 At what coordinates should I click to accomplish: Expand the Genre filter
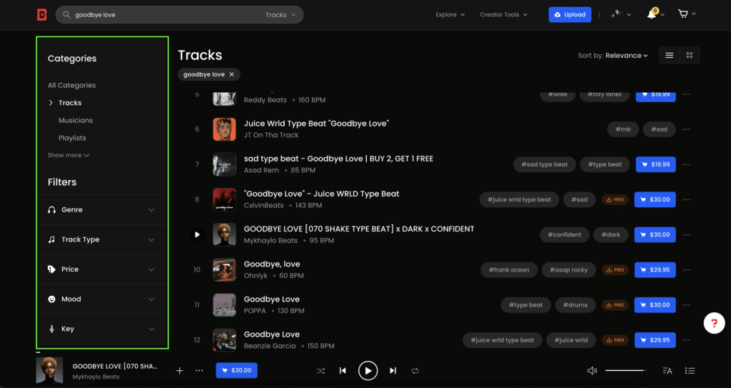coord(101,210)
